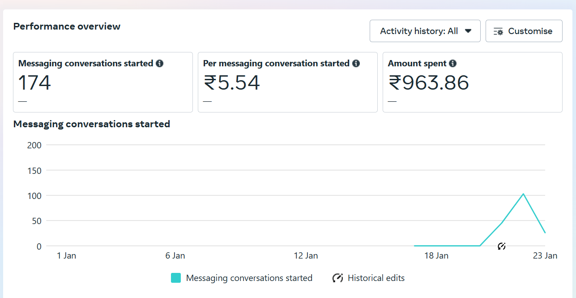Click the 23 Jan axis label
Image resolution: width=576 pixels, height=298 pixels.
545,256
